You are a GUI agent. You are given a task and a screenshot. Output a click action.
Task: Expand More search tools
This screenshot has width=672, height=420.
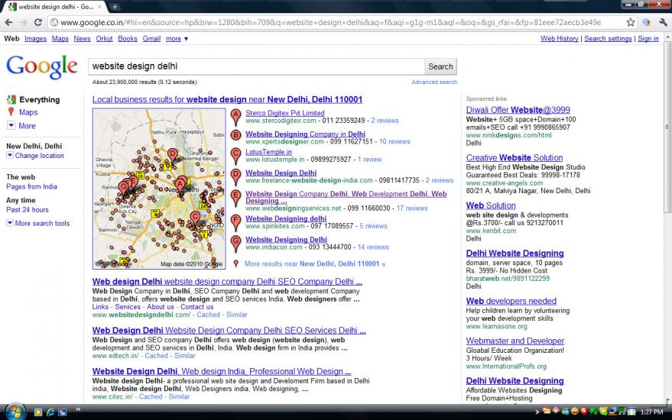[x=37, y=223]
